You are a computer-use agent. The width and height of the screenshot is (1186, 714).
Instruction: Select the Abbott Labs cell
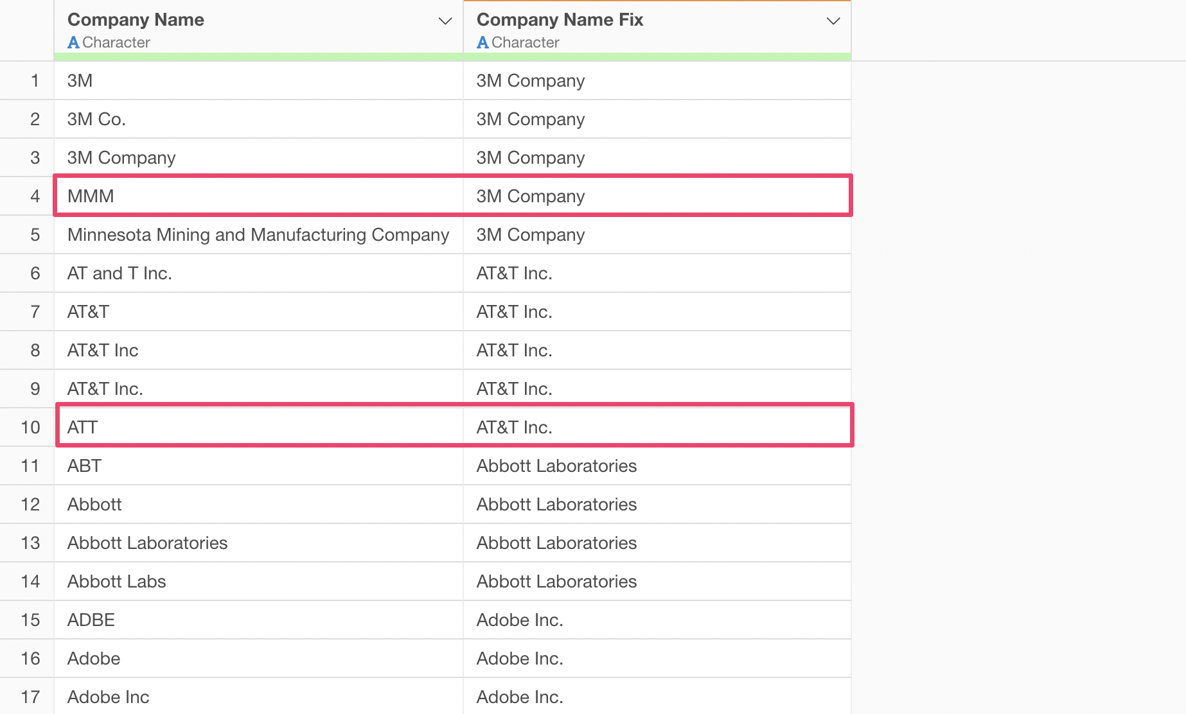coord(116,581)
